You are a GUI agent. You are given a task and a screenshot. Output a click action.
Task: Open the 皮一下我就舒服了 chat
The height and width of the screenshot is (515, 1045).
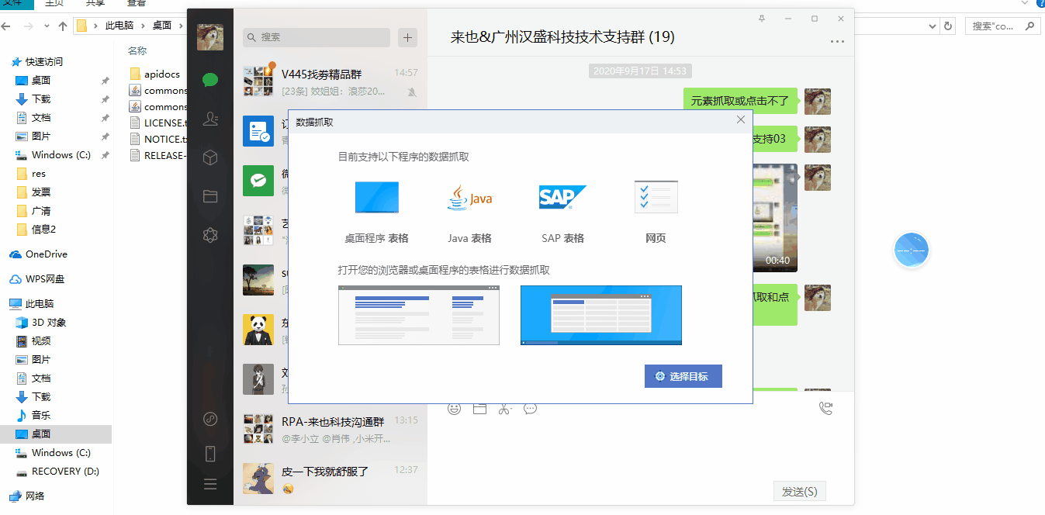[x=330, y=479]
